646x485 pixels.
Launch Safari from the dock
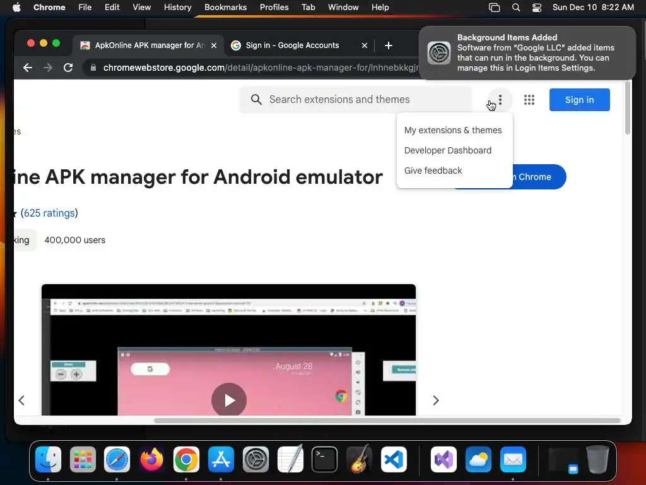pos(117,459)
